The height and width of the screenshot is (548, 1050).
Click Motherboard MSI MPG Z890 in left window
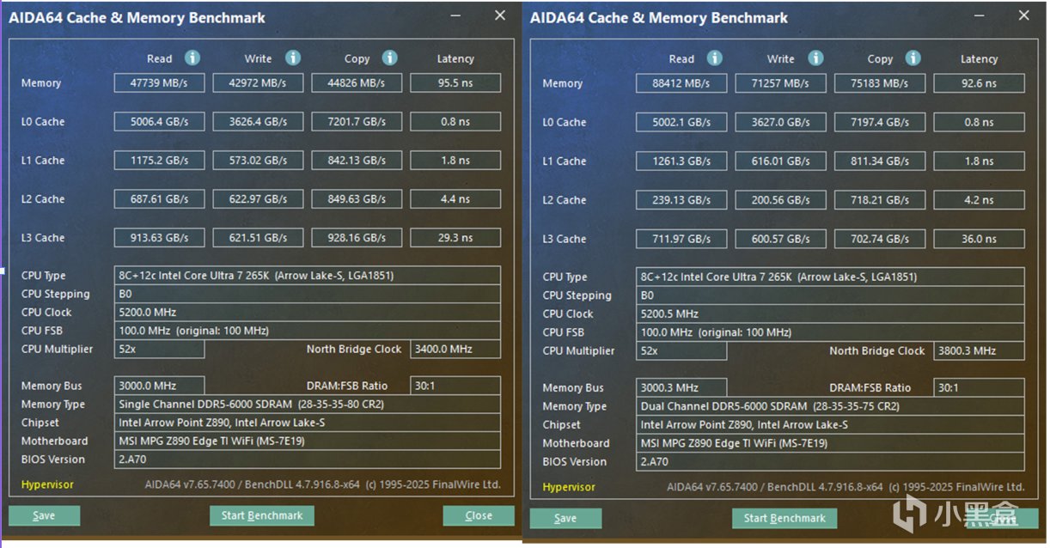tap(308, 441)
